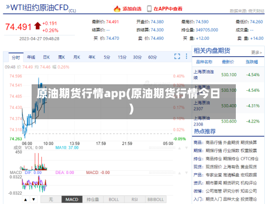The width and height of the screenshot is (268, 204).
Task: Open the 专家坐堂 link
Action: click(x=213, y=175)
